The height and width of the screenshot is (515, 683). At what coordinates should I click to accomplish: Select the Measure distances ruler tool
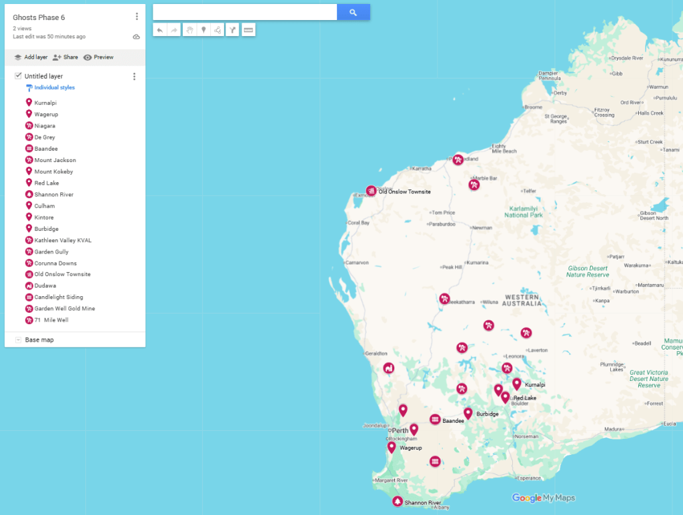tap(248, 30)
